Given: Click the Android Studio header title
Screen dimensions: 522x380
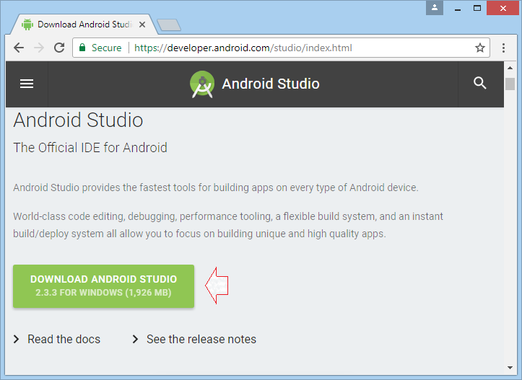Looking at the screenshot, I should pos(271,84).
